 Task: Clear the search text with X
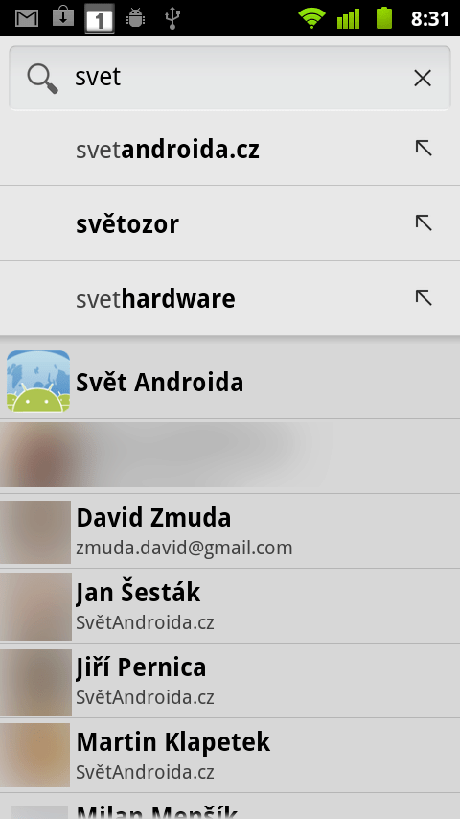point(423,79)
